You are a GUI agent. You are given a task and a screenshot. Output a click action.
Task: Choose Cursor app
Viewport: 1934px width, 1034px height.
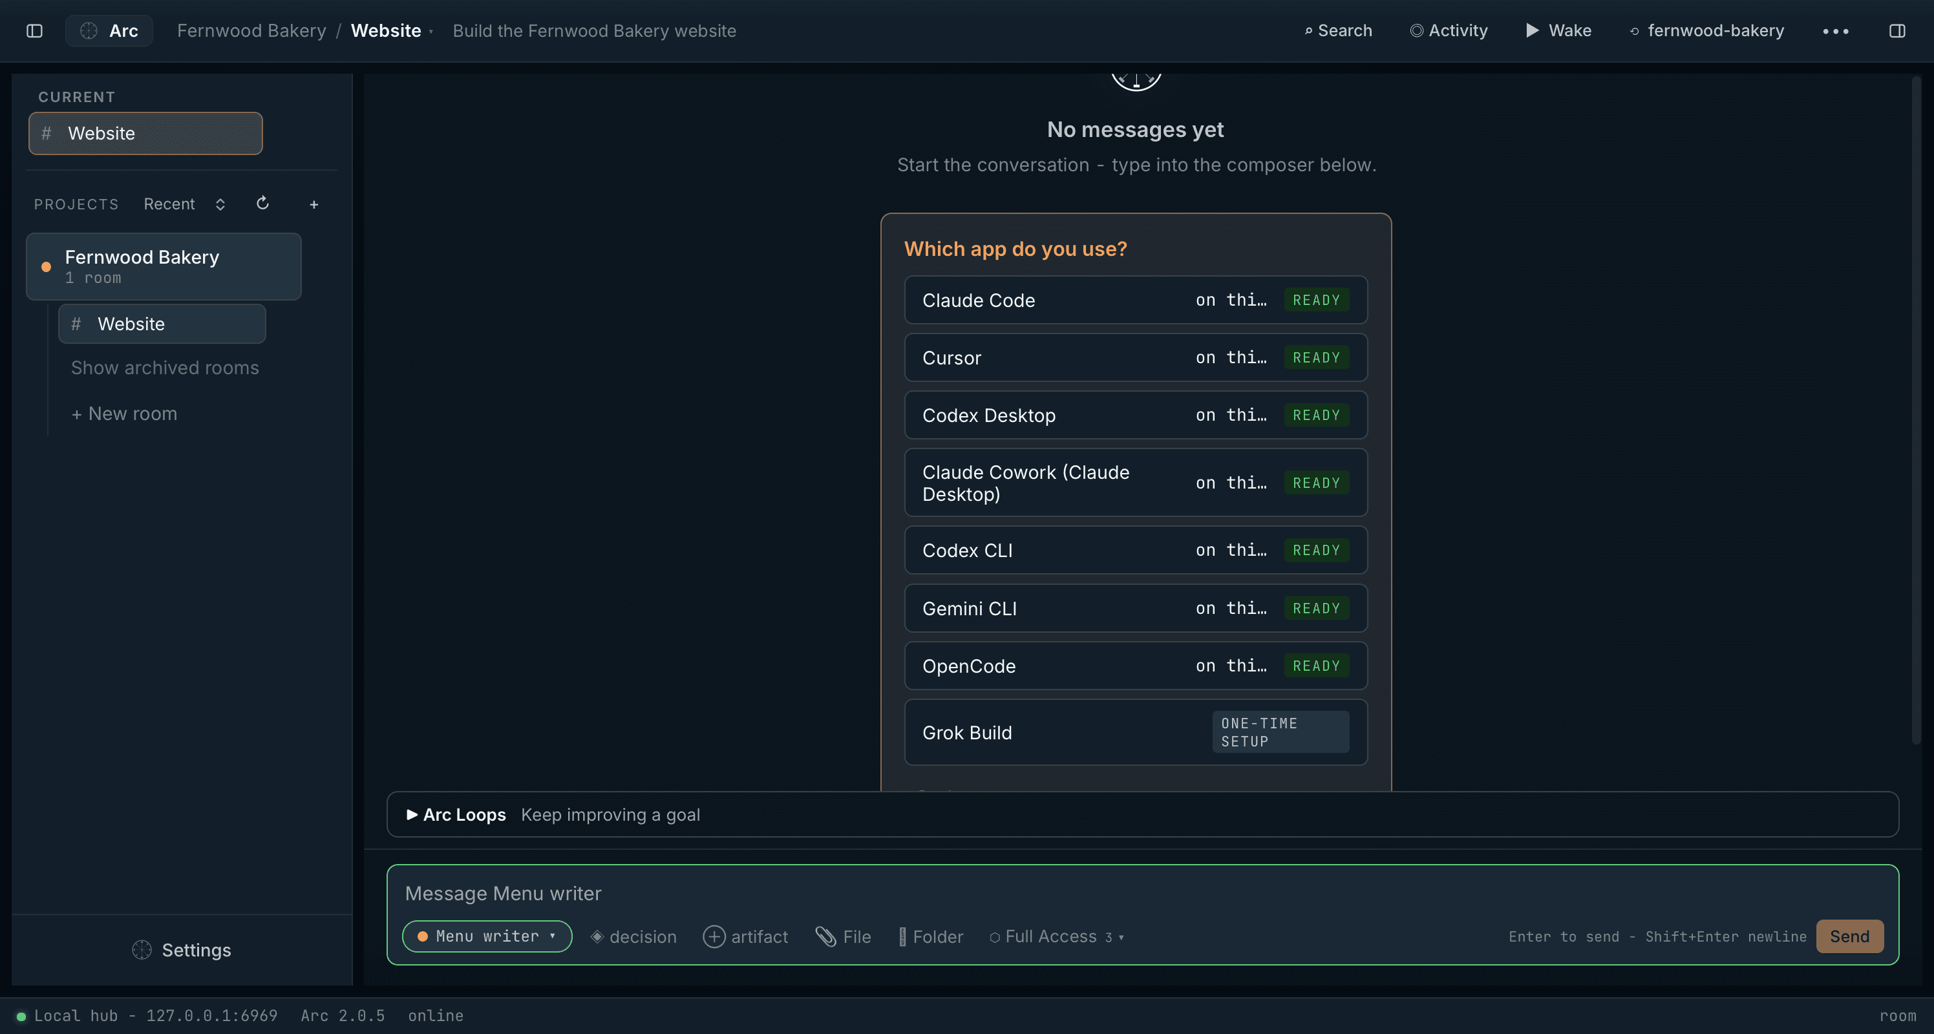point(1136,358)
